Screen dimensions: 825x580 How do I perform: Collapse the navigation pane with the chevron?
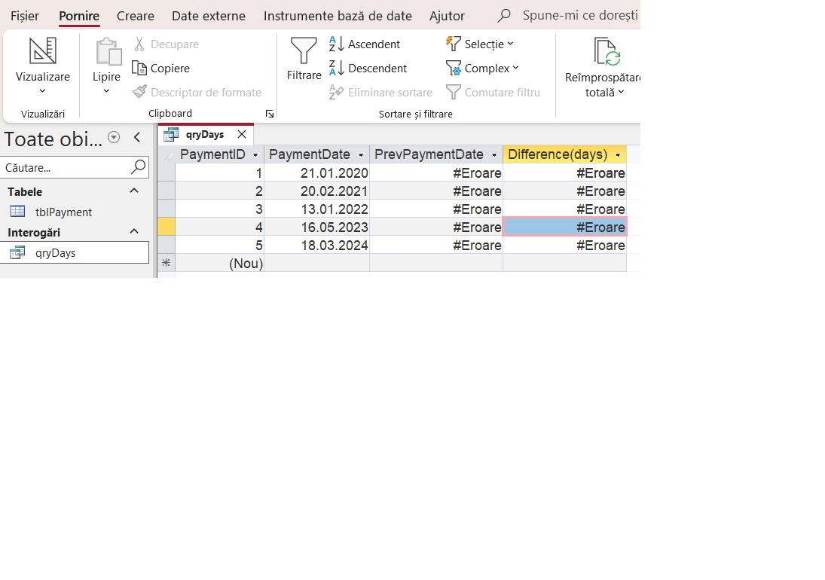coord(137,137)
